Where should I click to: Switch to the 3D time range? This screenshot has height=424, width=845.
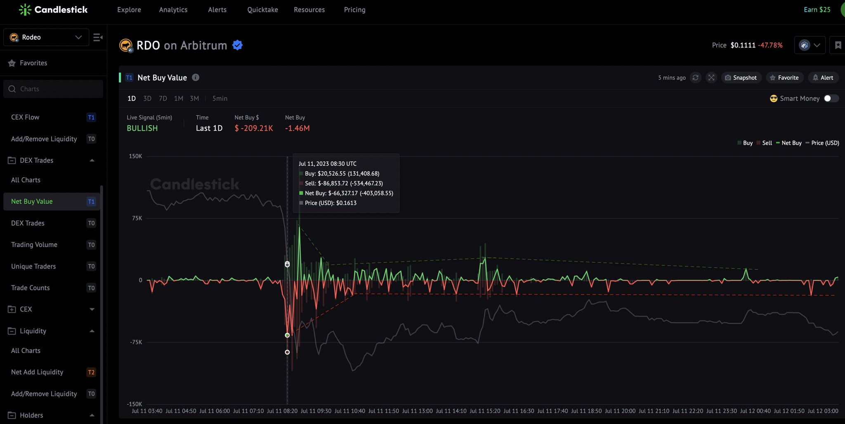pyautogui.click(x=147, y=99)
